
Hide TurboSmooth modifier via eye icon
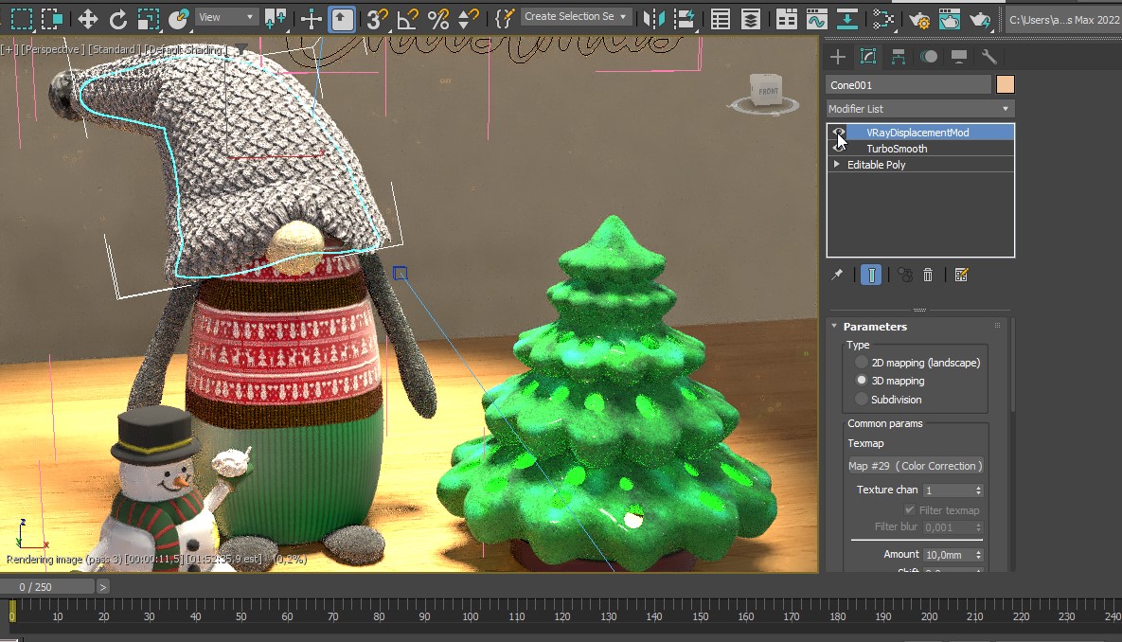pyautogui.click(x=837, y=149)
